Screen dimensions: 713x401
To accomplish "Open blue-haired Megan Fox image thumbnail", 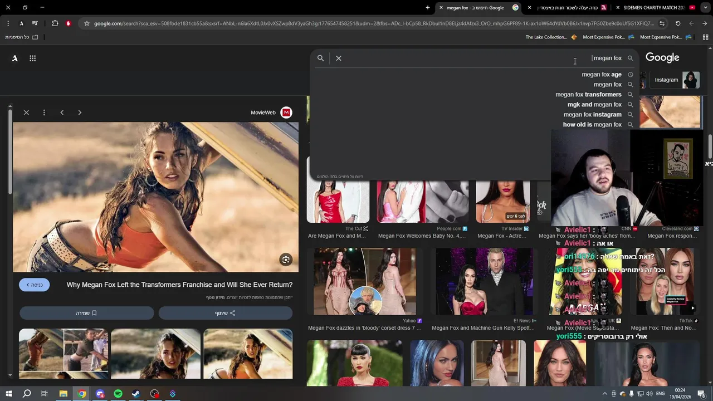I will pyautogui.click(x=437, y=363).
